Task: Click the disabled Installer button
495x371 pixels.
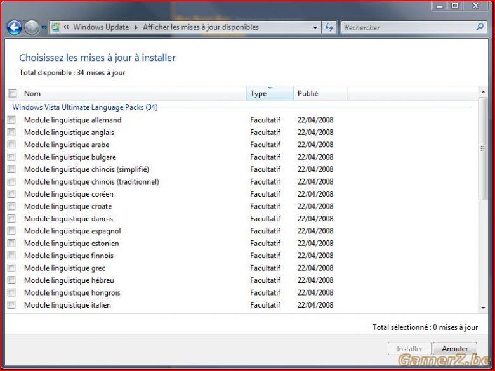Action: point(409,349)
